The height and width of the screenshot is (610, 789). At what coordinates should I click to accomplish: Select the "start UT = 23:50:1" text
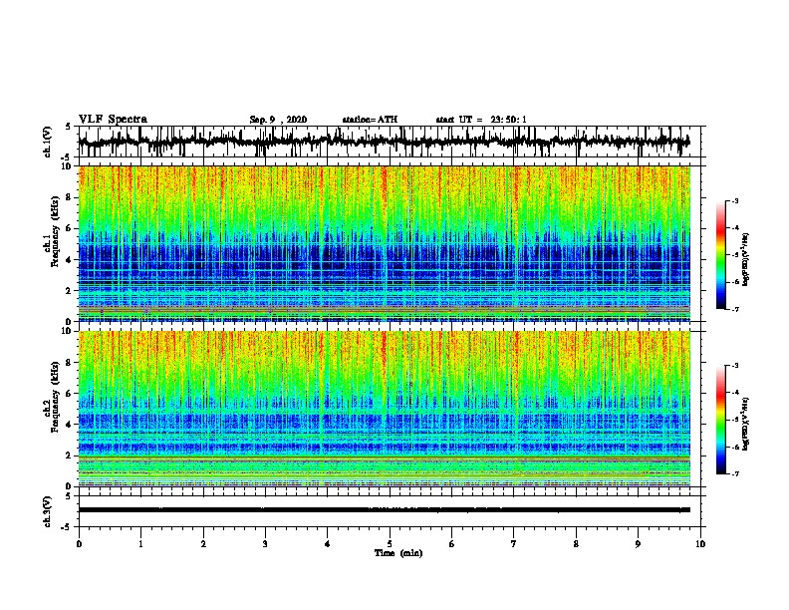(481, 120)
